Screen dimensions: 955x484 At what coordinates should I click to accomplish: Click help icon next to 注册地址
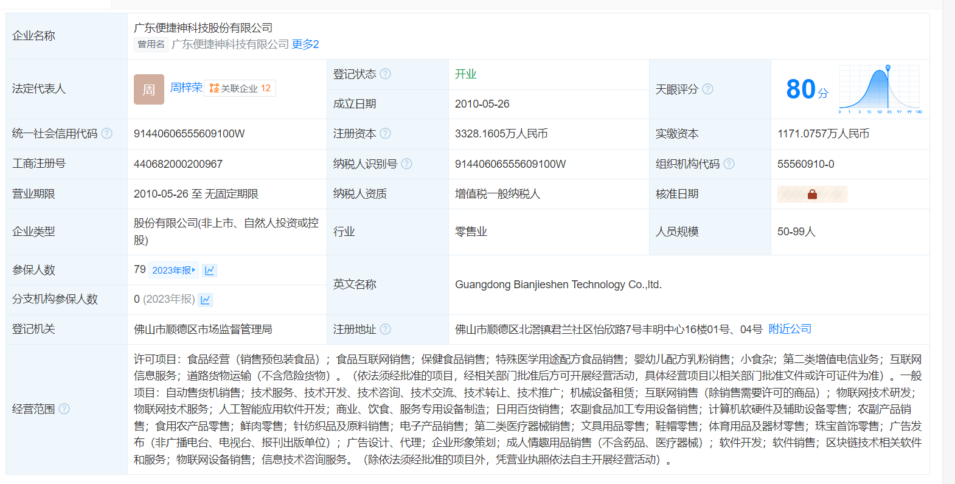coord(386,330)
